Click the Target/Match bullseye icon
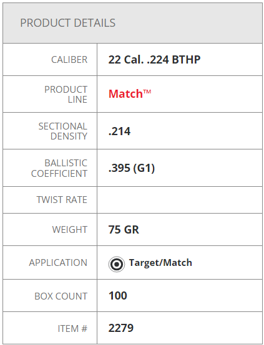The image size is (264, 345). [117, 264]
